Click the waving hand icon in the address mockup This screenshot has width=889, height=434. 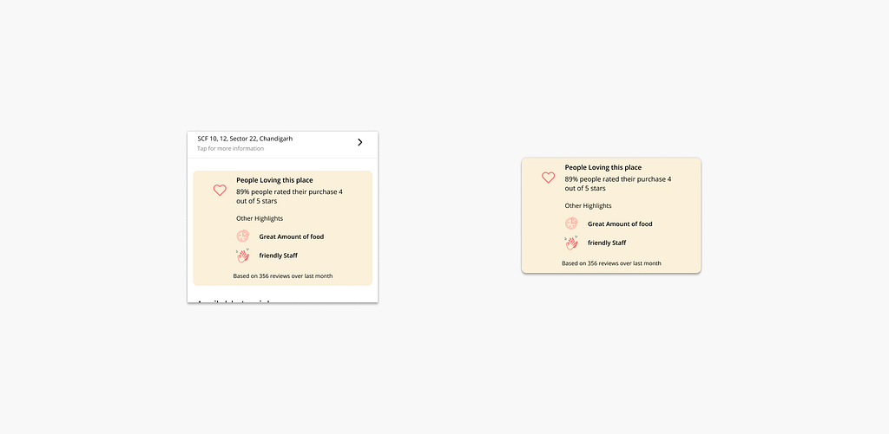coord(243,255)
